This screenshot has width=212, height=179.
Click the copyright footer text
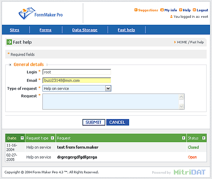52,172
